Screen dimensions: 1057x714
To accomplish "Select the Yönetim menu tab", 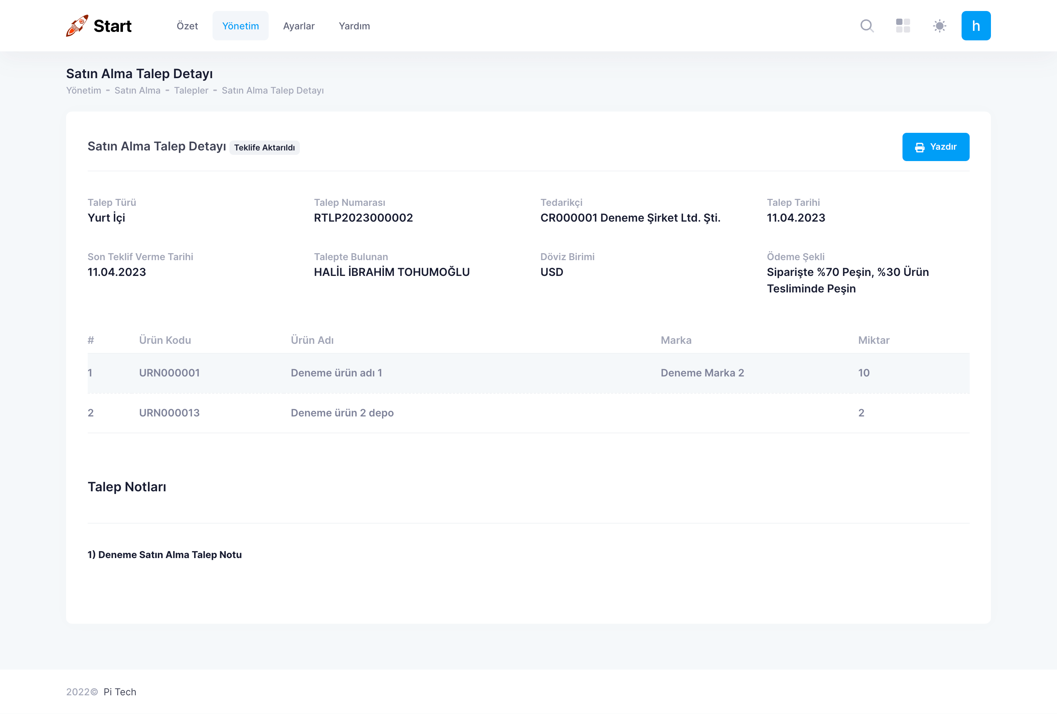I will coord(240,26).
